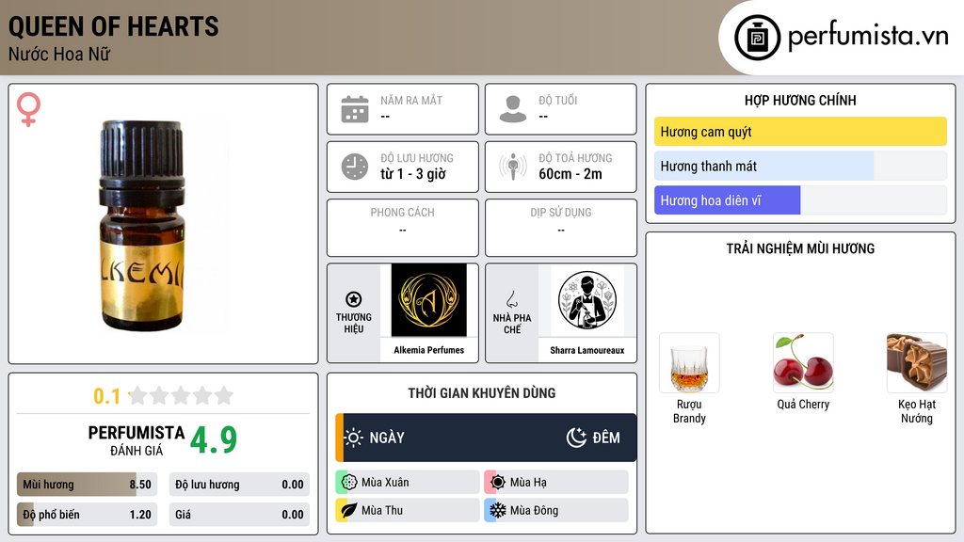The image size is (964, 542).
Task: Click the Quả Cherry note image
Action: click(x=803, y=362)
